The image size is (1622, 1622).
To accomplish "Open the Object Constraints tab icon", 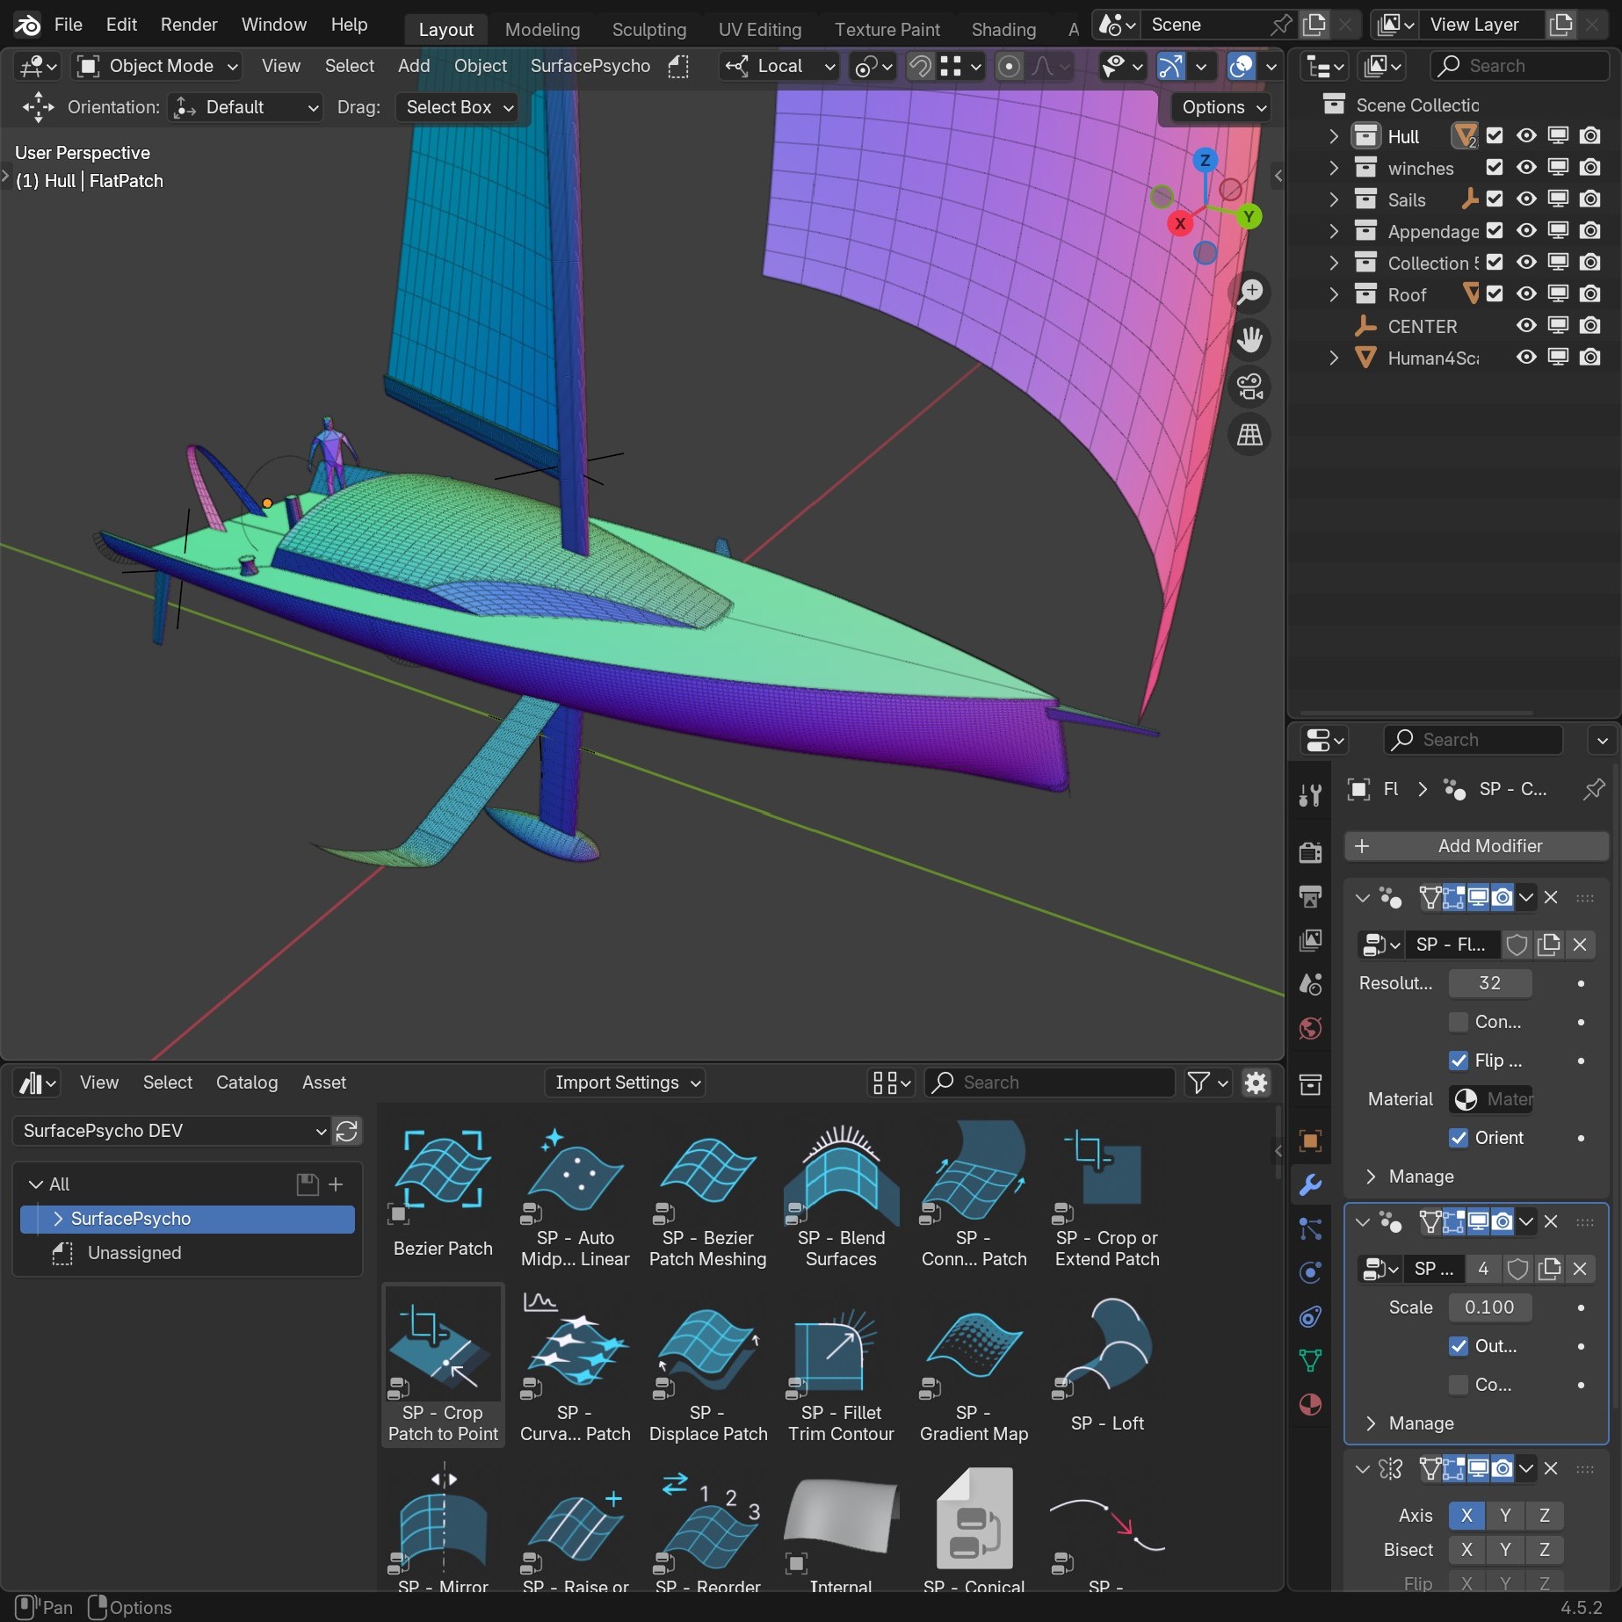I will [1310, 1316].
